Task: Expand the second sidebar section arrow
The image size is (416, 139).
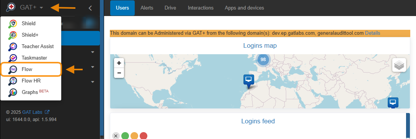Action: pos(93,67)
